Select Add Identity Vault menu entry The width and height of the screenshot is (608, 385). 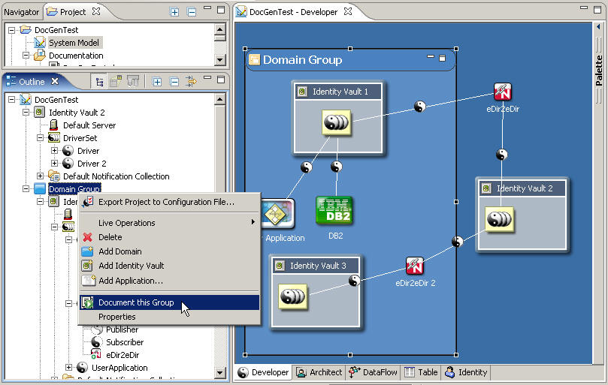pos(169,266)
